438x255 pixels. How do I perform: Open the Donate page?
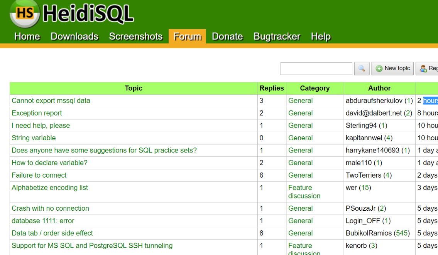pos(227,37)
